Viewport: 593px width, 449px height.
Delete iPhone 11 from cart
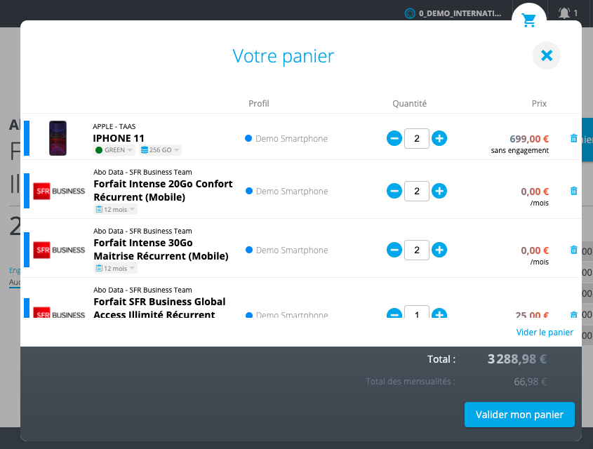pos(574,138)
